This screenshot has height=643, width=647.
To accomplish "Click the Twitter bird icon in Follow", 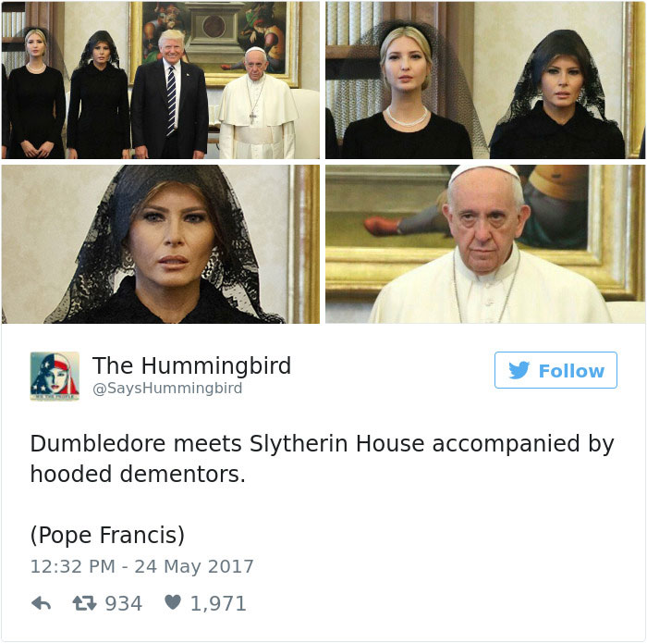I will (x=519, y=370).
